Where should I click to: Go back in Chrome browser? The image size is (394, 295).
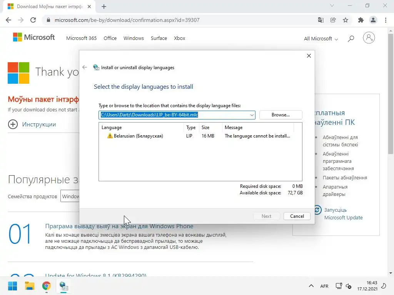click(8, 20)
